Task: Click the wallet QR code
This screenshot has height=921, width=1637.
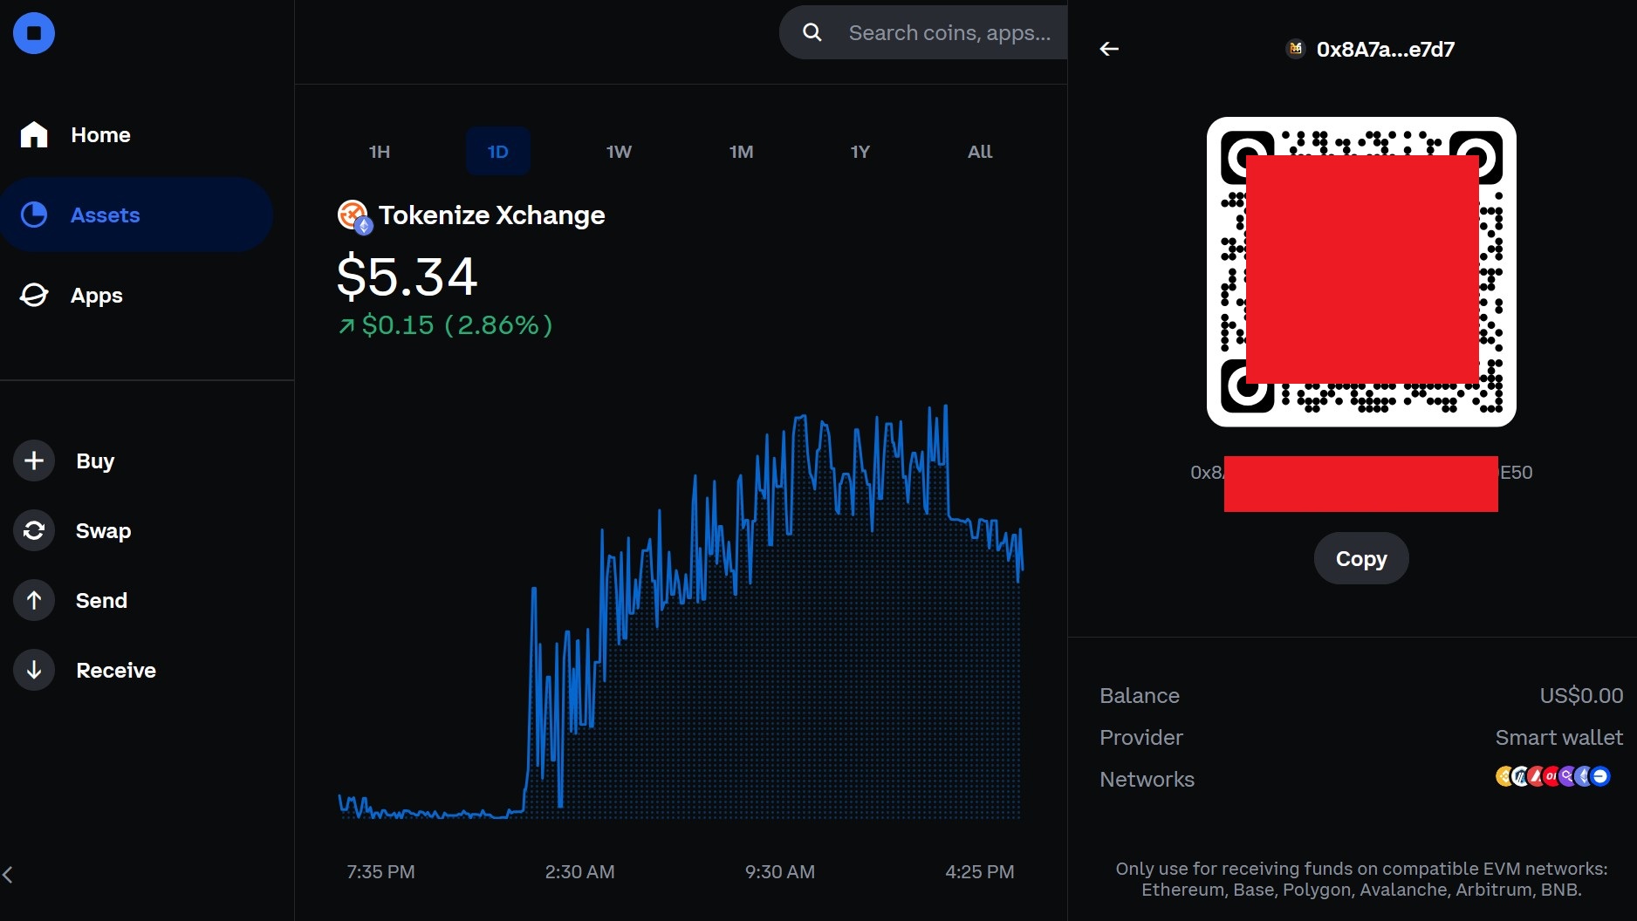Action: [1361, 272]
